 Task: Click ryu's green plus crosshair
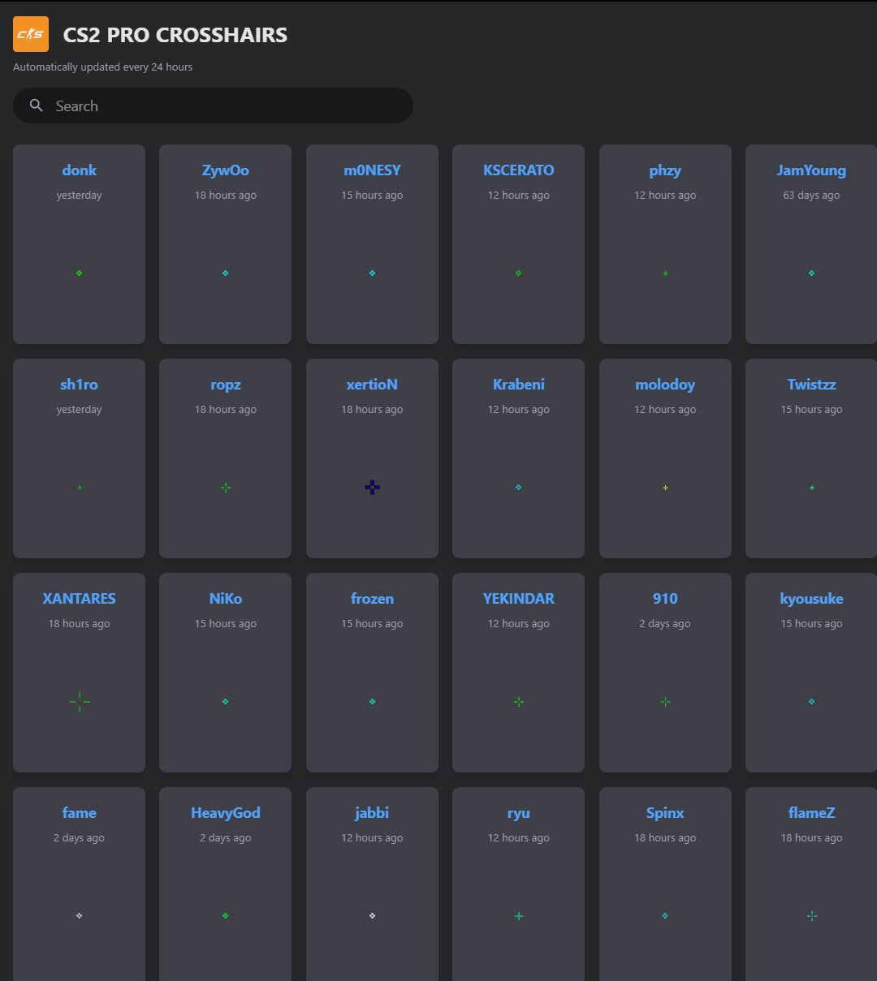click(519, 916)
